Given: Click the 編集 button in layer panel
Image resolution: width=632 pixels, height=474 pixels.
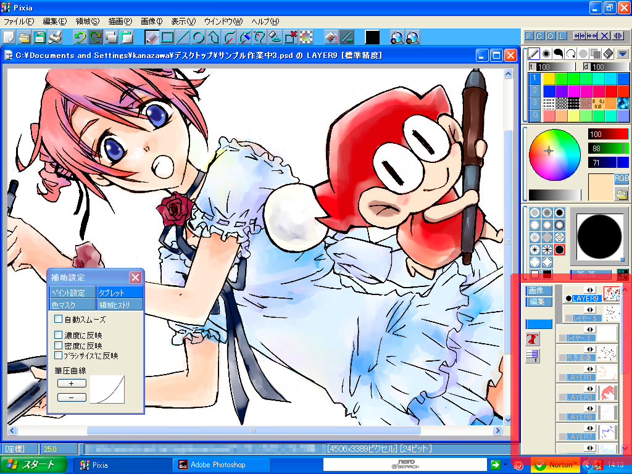Looking at the screenshot, I should click(x=539, y=301).
